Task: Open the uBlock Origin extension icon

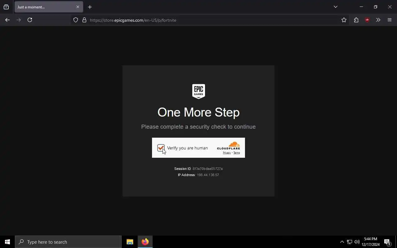Action: pos(367,20)
